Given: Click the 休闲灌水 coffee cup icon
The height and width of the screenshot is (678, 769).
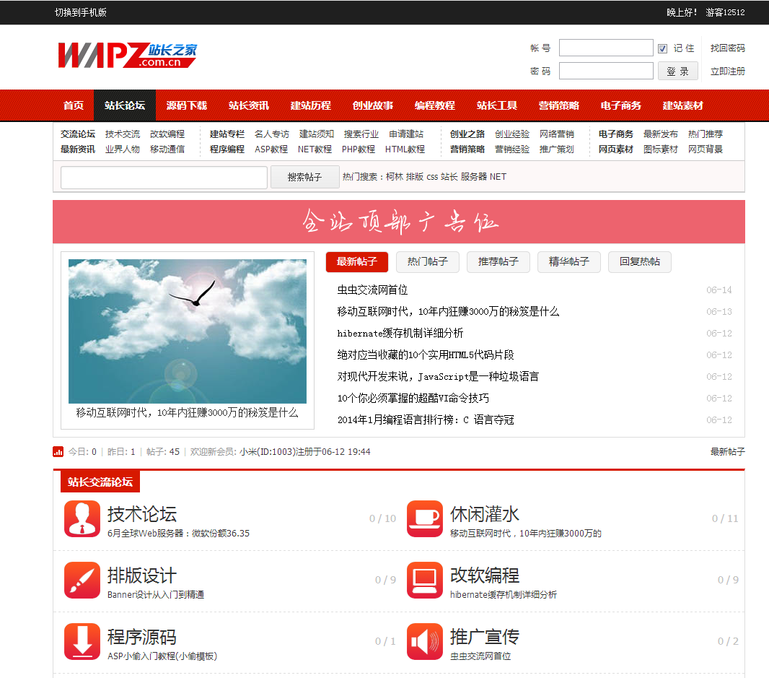Looking at the screenshot, I should tap(425, 519).
